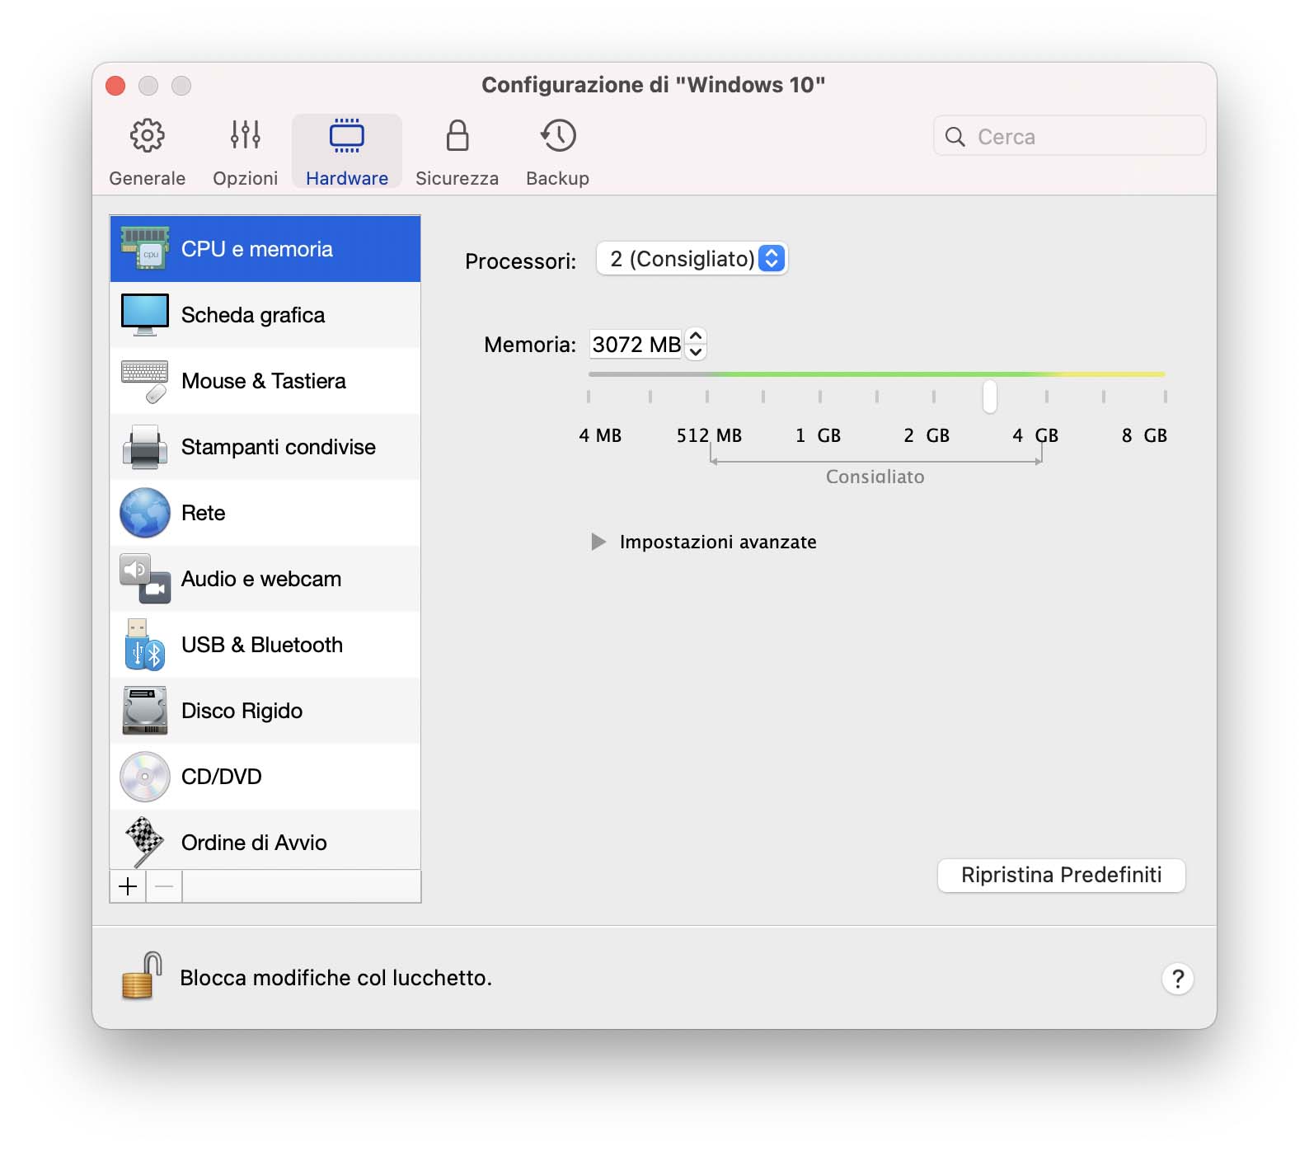Select the USB & Bluetooth icon

click(x=145, y=645)
